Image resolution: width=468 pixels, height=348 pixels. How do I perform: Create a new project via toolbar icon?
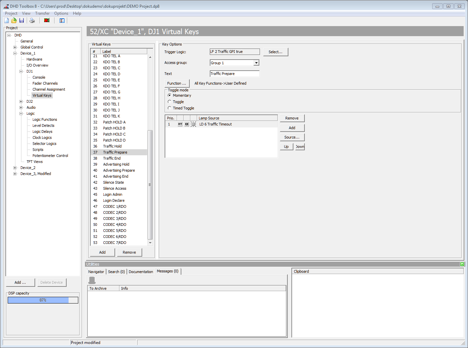coord(6,20)
